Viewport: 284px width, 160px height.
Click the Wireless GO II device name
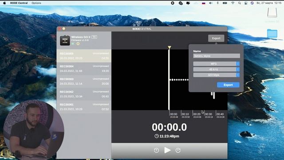(x=81, y=37)
